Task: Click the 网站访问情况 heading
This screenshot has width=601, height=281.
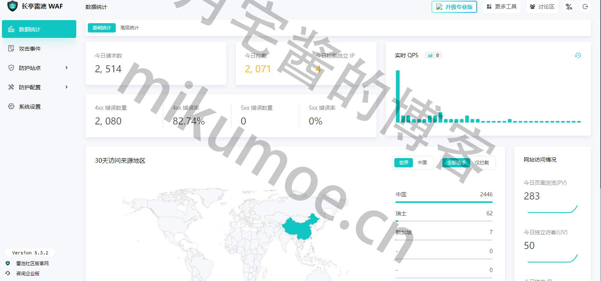Action: pyautogui.click(x=540, y=159)
